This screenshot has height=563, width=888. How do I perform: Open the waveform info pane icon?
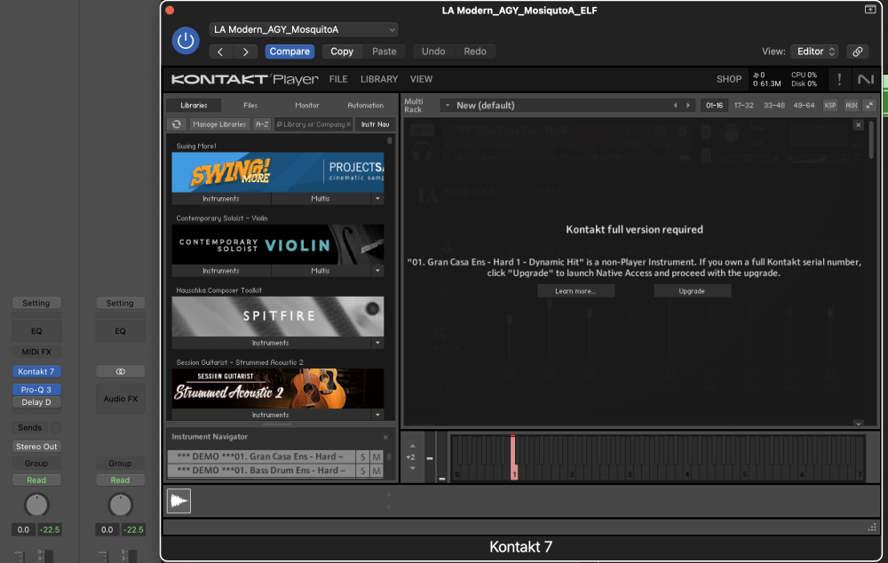pos(179,501)
